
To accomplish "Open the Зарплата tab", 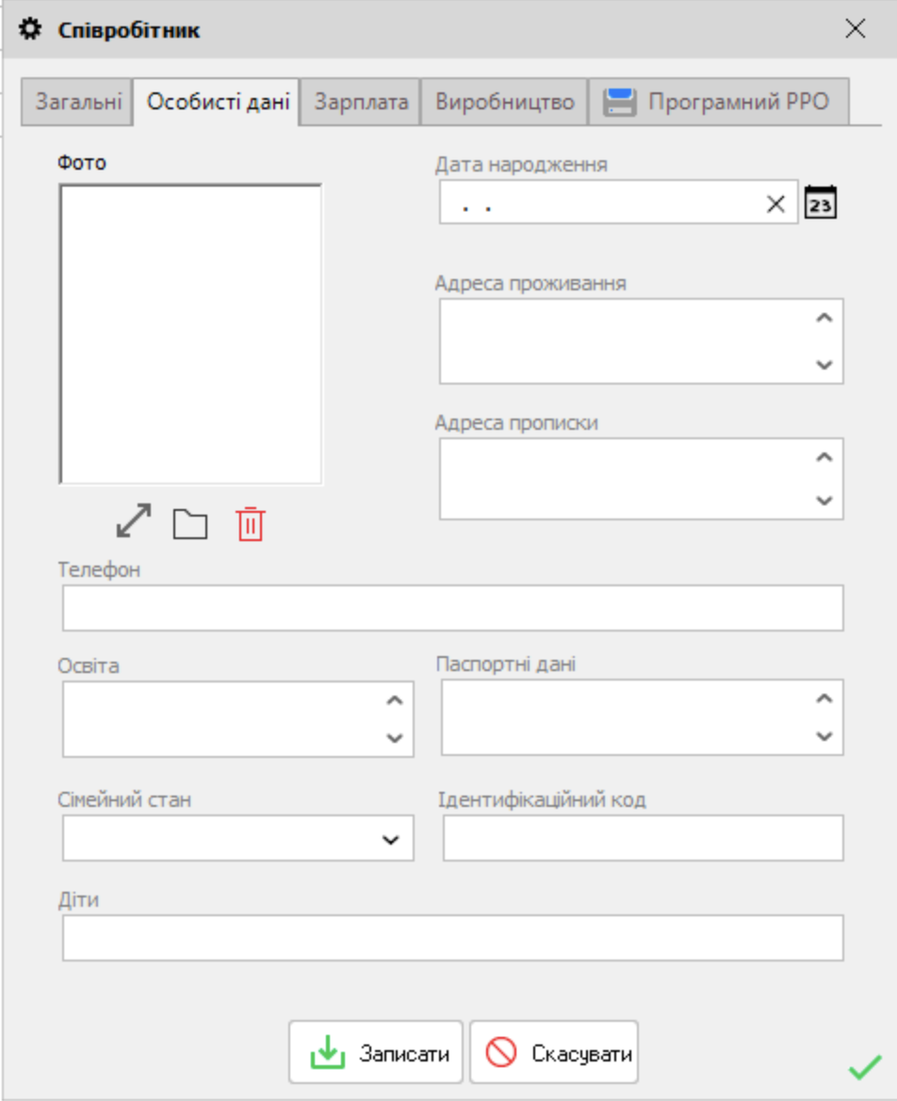I will (361, 102).
